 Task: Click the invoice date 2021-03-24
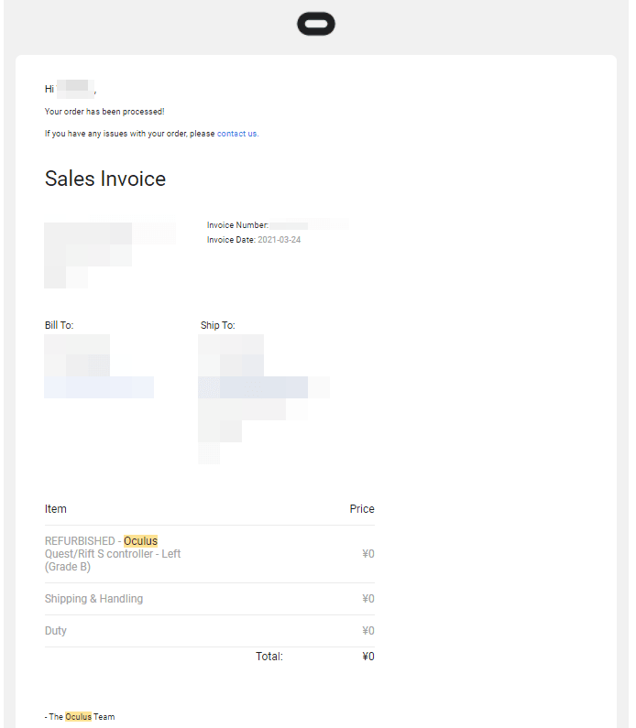pos(280,240)
